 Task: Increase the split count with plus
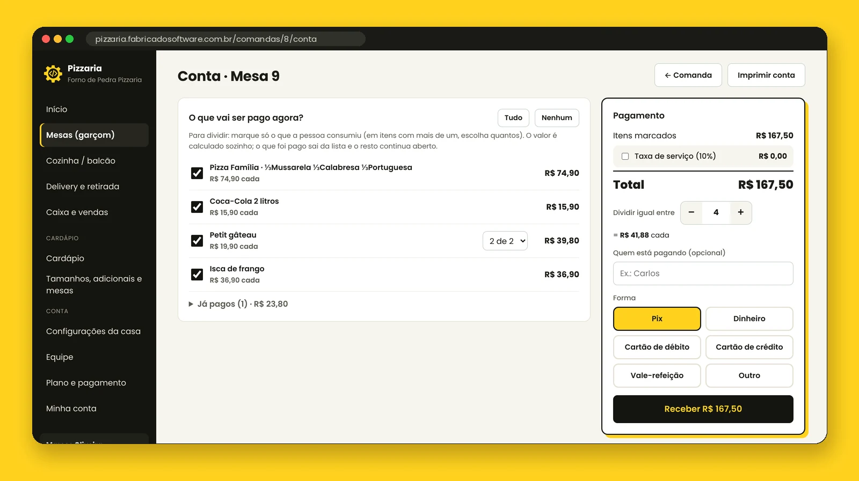(741, 212)
